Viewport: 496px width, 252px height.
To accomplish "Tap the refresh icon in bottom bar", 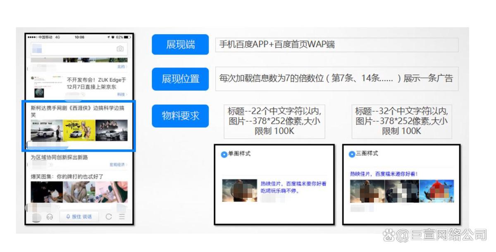I will click(109, 217).
